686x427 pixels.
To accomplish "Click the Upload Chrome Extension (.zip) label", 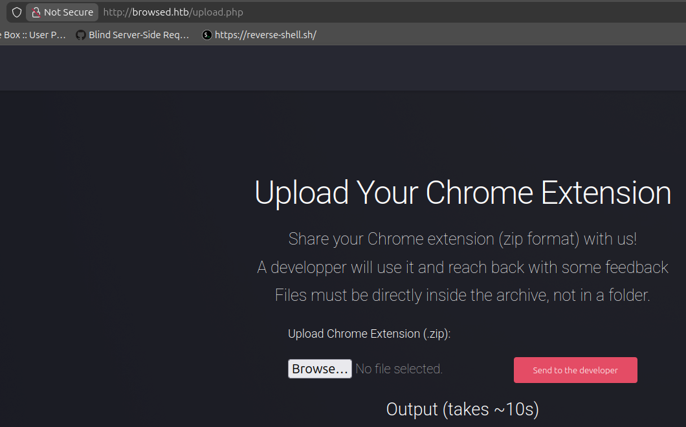I will 370,334.
